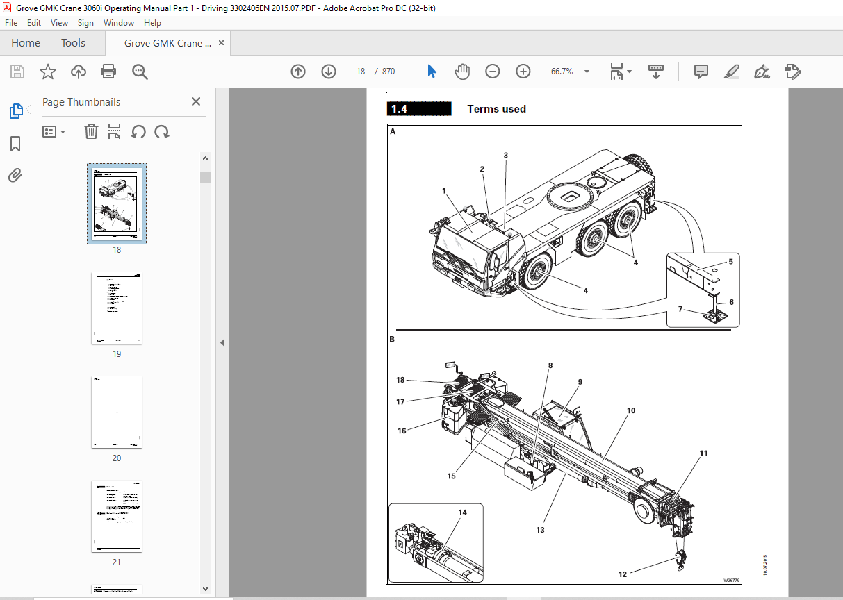
Task: Click the thumbnails panel scroll up arrow
Action: [x=206, y=158]
